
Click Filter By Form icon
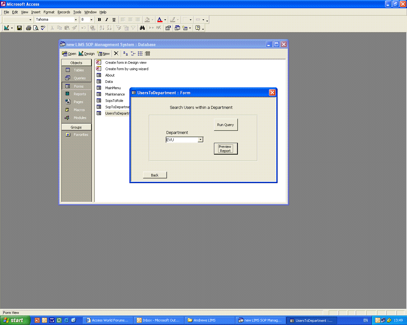coord(126,28)
